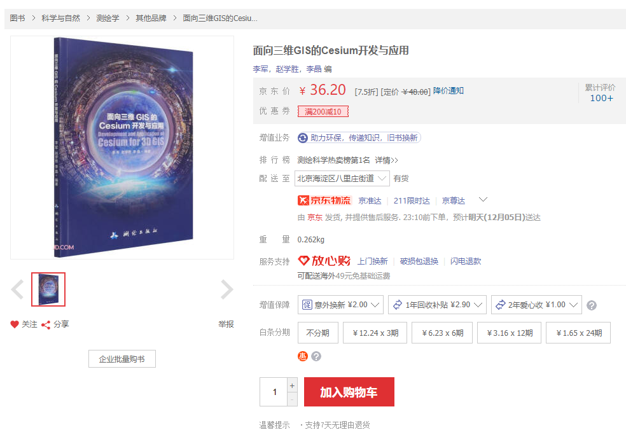The image size is (626, 430).
Task: Choose ¥12.24 x 3期 installment plan
Action: (x=375, y=333)
